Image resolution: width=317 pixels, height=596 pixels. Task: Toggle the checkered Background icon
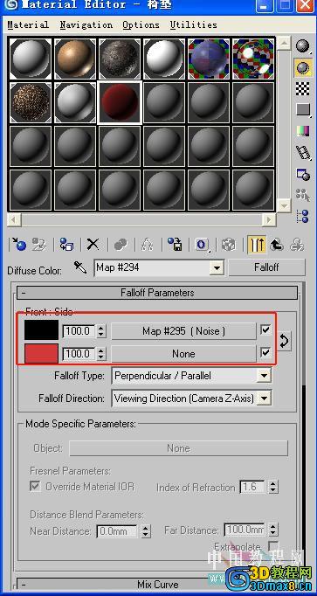pyautogui.click(x=302, y=89)
